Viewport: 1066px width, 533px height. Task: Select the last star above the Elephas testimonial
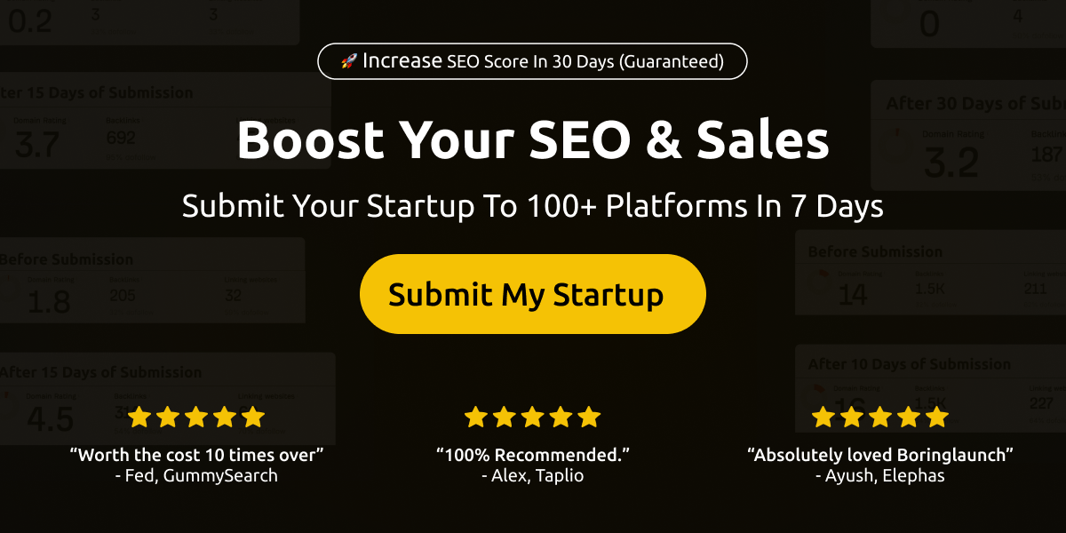937,417
